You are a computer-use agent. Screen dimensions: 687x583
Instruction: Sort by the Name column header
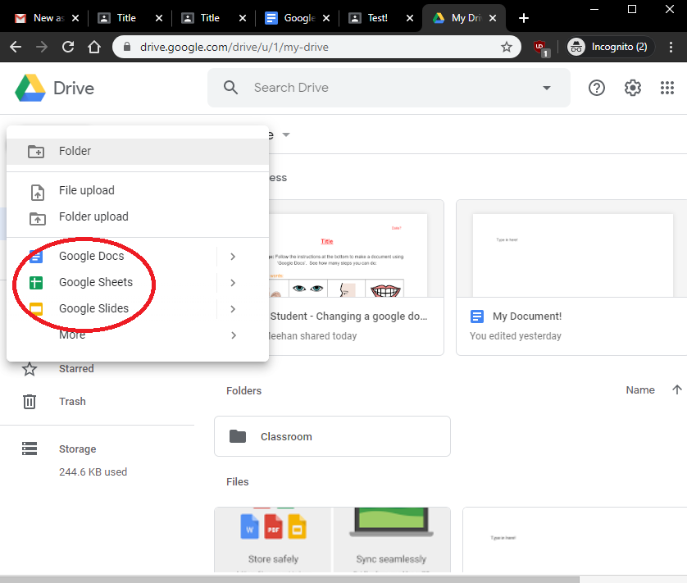pyautogui.click(x=640, y=390)
